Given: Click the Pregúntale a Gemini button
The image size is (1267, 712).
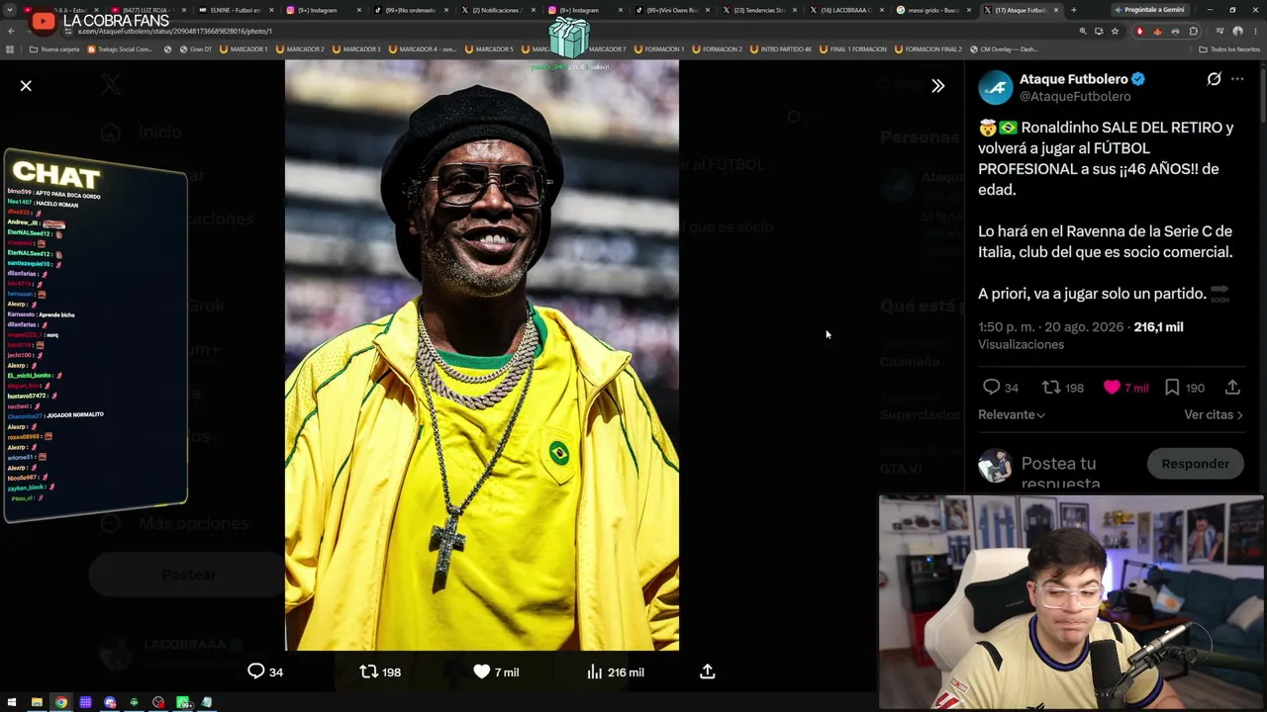Looking at the screenshot, I should pyautogui.click(x=1151, y=10).
